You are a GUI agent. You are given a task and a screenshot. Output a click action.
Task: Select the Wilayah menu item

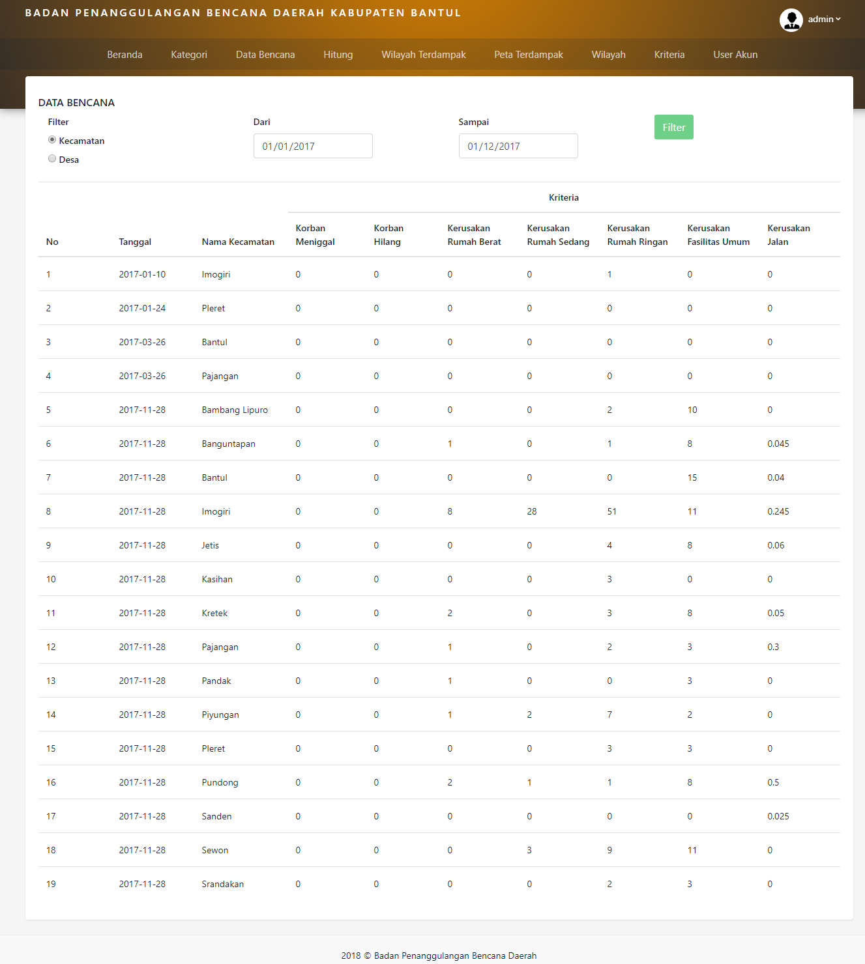click(x=608, y=55)
